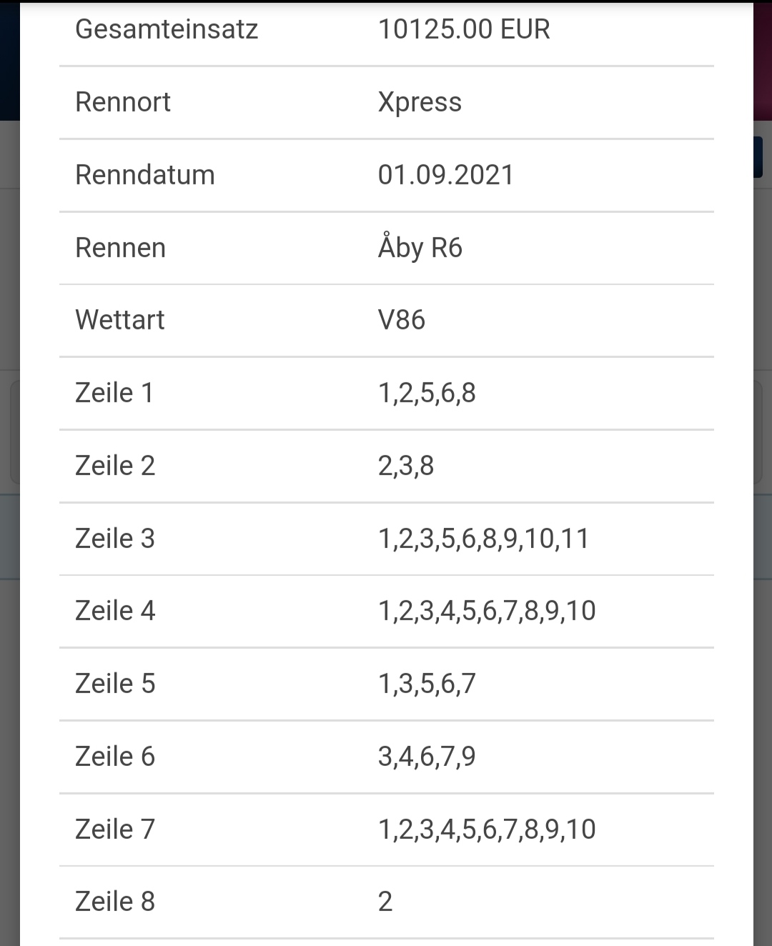
Task: Click the Xpress race location value
Action: [x=420, y=102]
